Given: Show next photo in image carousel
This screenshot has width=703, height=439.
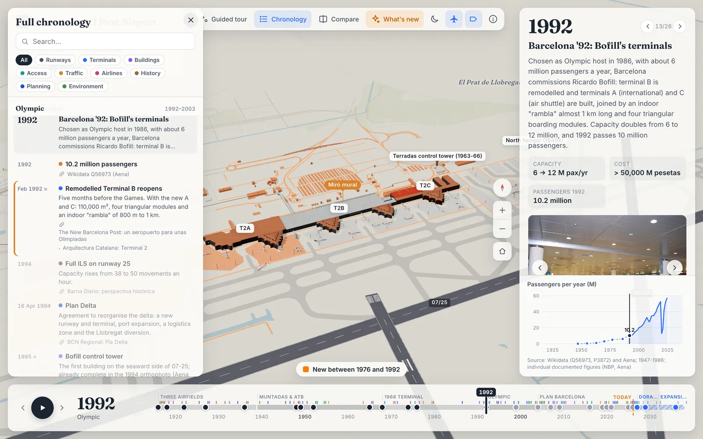Looking at the screenshot, I should pyautogui.click(x=674, y=267).
